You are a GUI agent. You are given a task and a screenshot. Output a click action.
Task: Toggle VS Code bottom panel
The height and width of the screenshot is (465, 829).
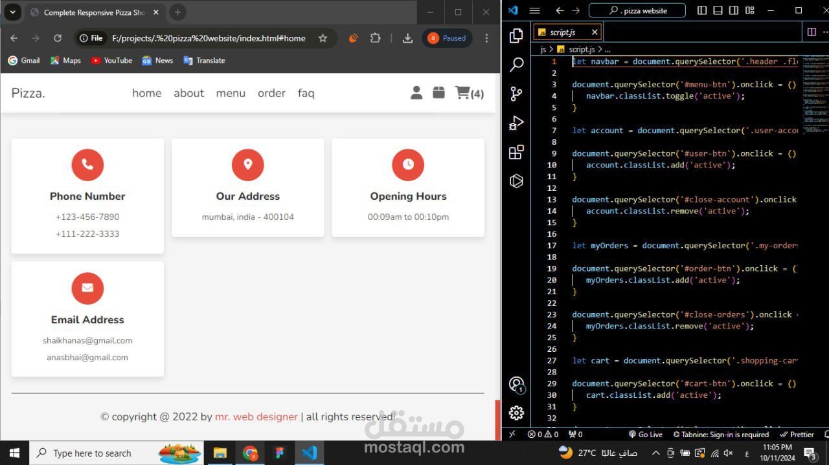click(x=718, y=10)
